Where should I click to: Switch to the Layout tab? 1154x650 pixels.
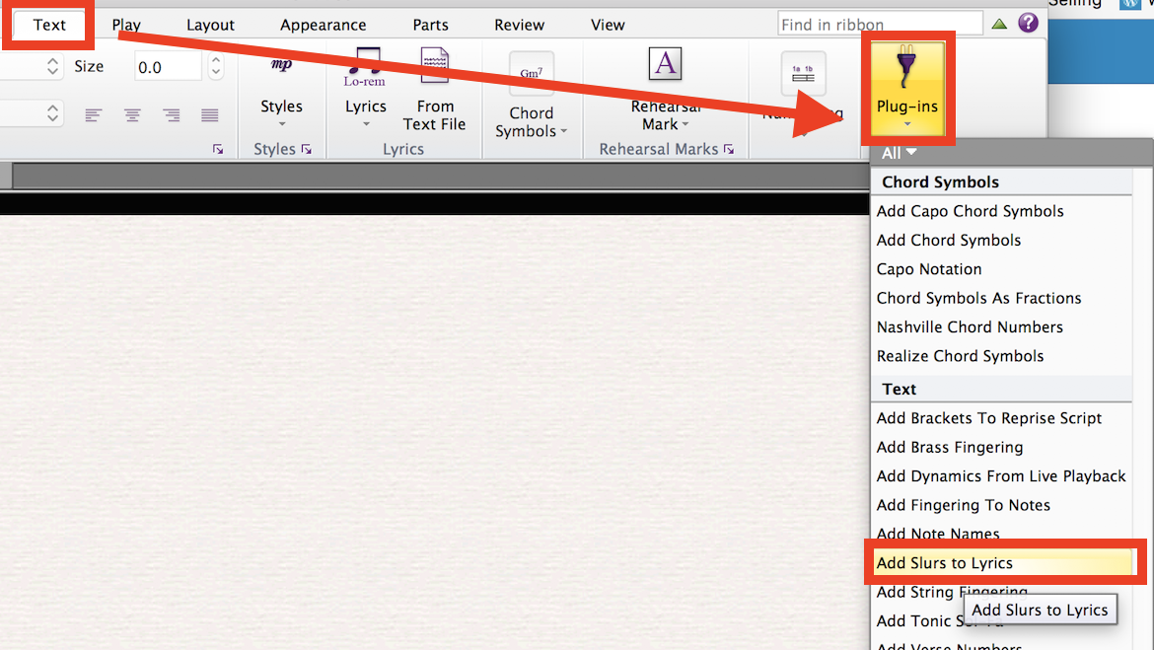click(x=210, y=24)
